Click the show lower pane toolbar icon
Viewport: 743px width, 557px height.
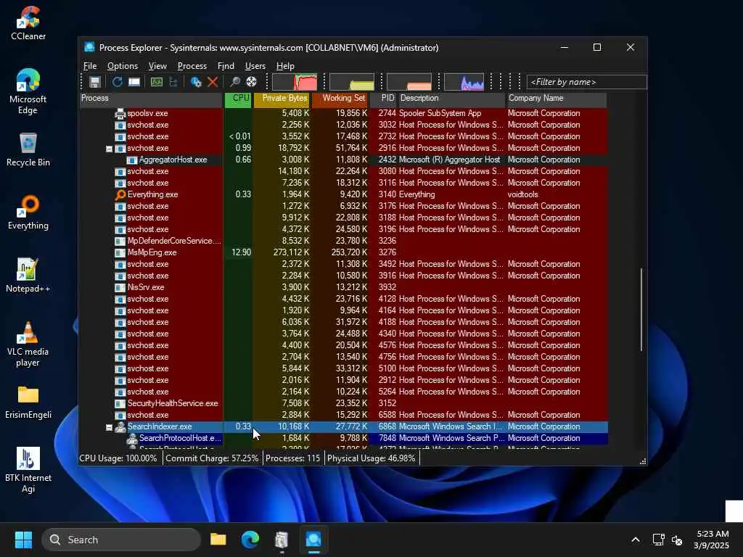click(x=134, y=82)
